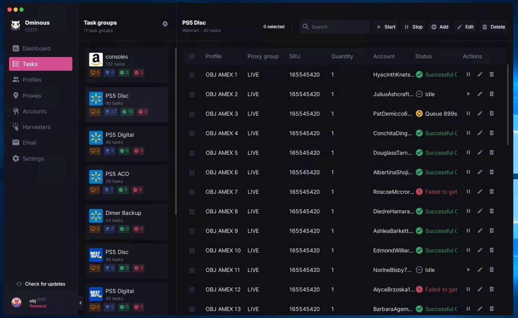Click the Renewal link
The height and width of the screenshot is (318, 518).
tap(38, 306)
